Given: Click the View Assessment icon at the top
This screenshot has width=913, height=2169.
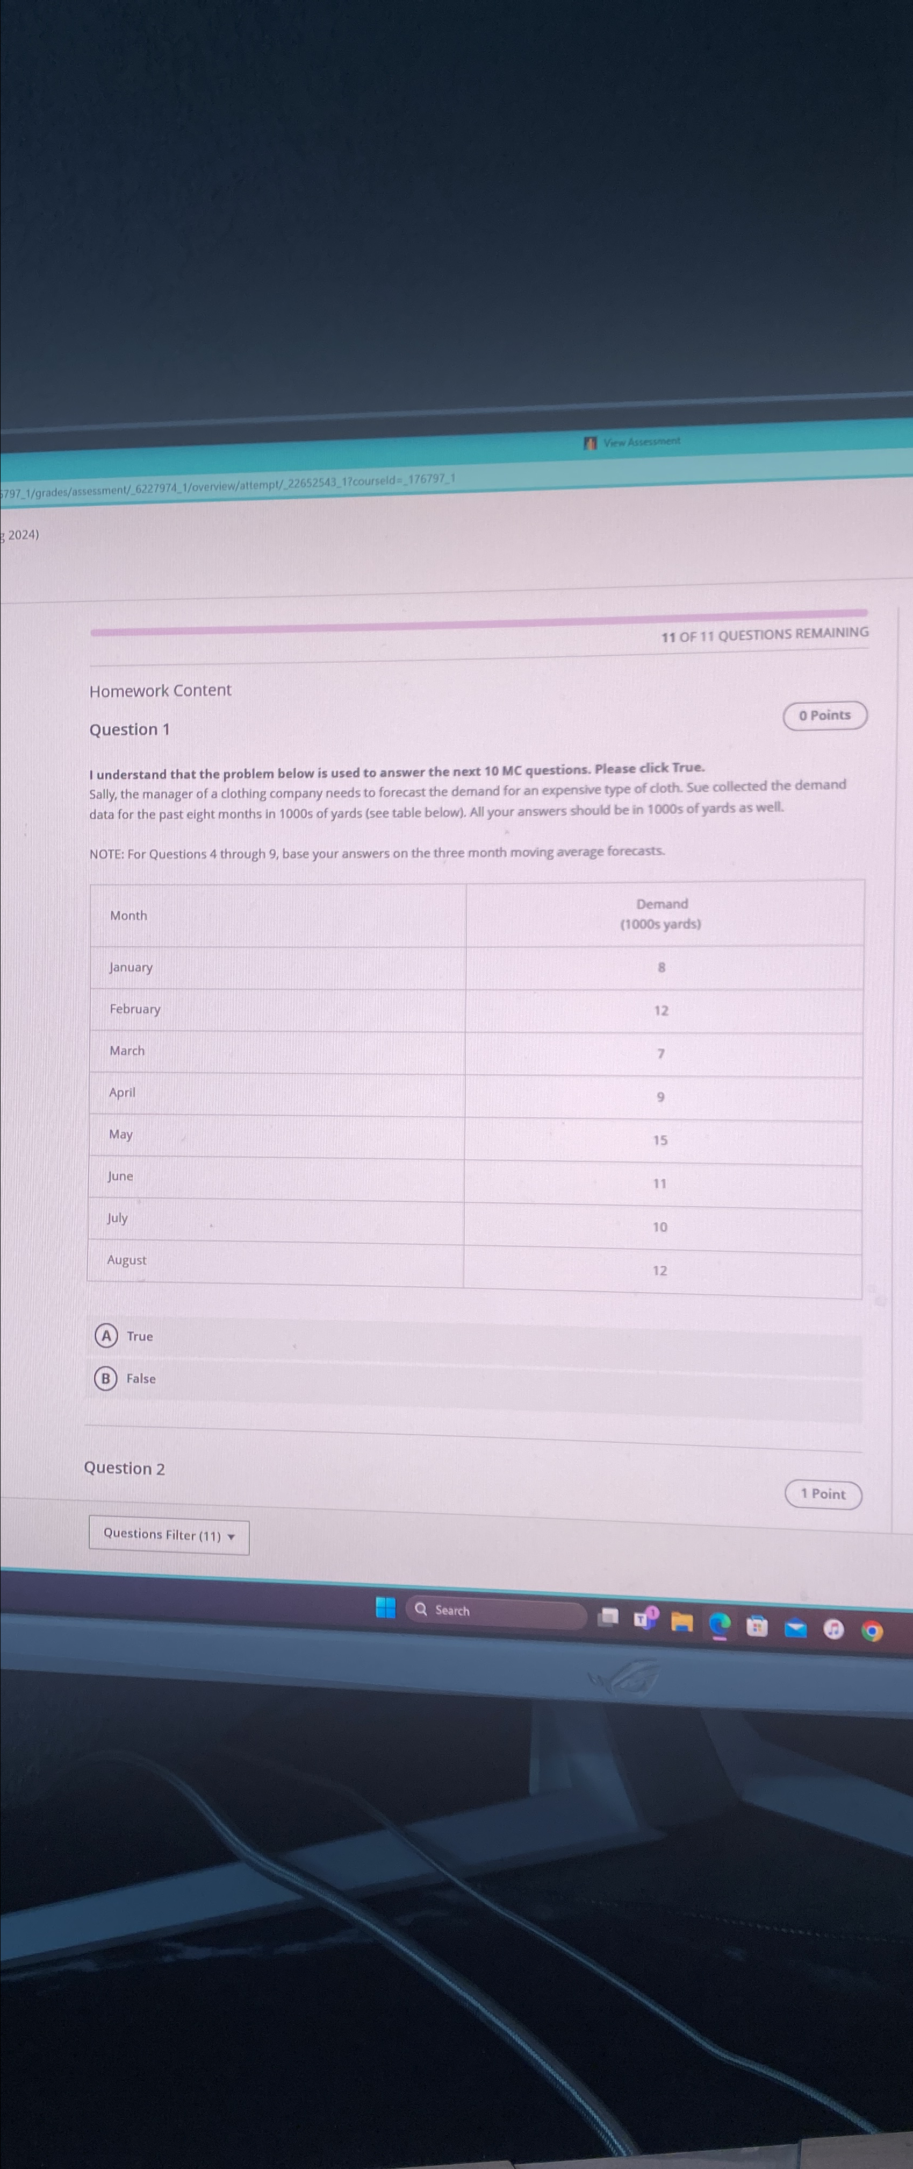Looking at the screenshot, I should (x=590, y=443).
